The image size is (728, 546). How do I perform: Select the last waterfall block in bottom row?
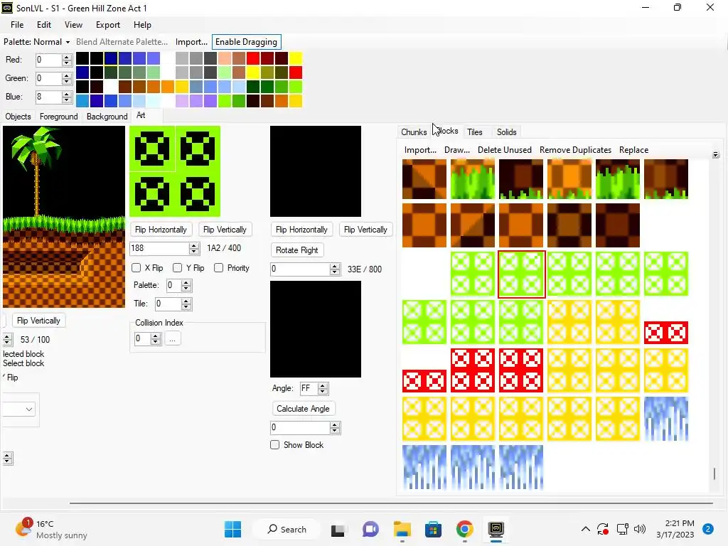click(521, 467)
